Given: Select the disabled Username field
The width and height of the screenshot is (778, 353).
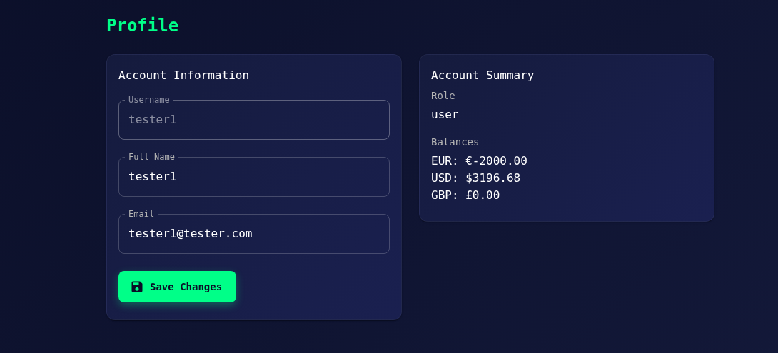Looking at the screenshot, I should click(253, 120).
